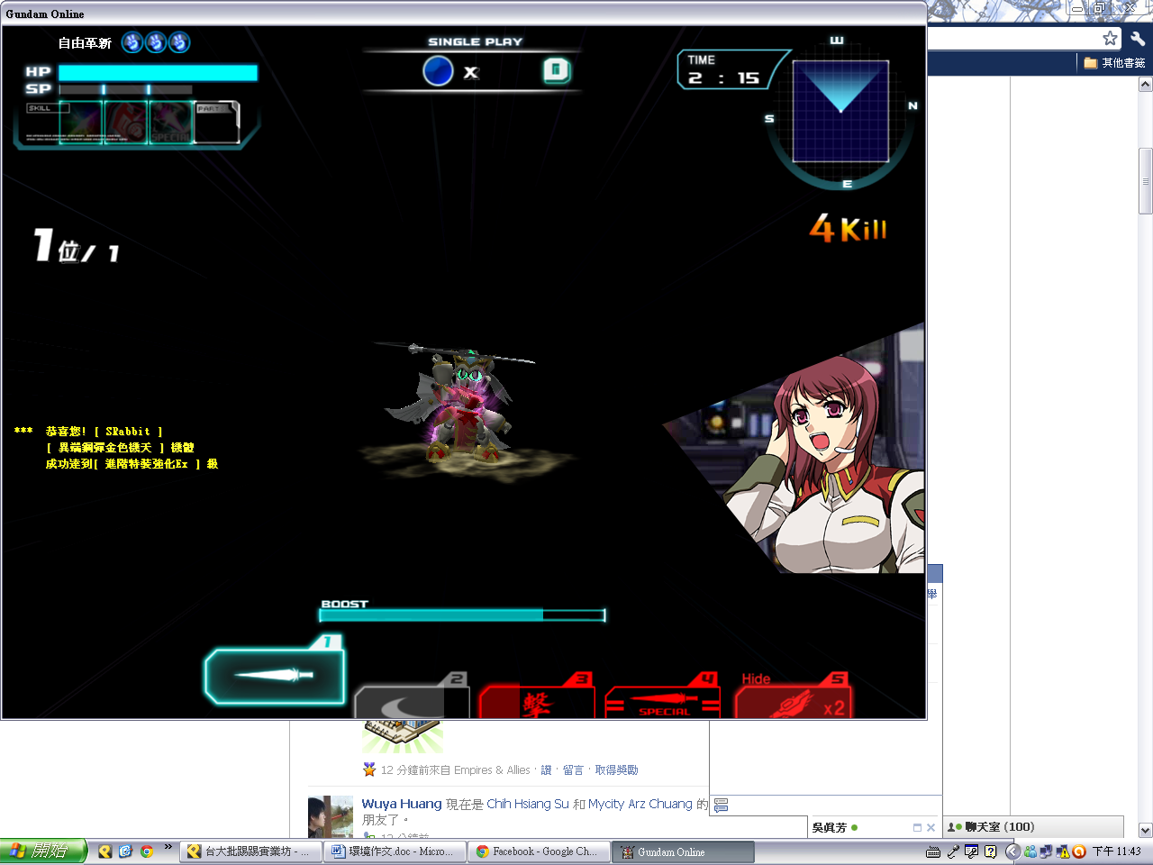This screenshot has height=865, width=1153.
Task: Switch to Gundam Online taskbar button
Action: (684, 851)
